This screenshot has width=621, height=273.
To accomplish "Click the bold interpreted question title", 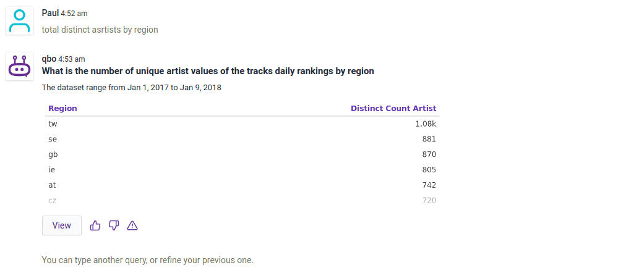I will 208,71.
